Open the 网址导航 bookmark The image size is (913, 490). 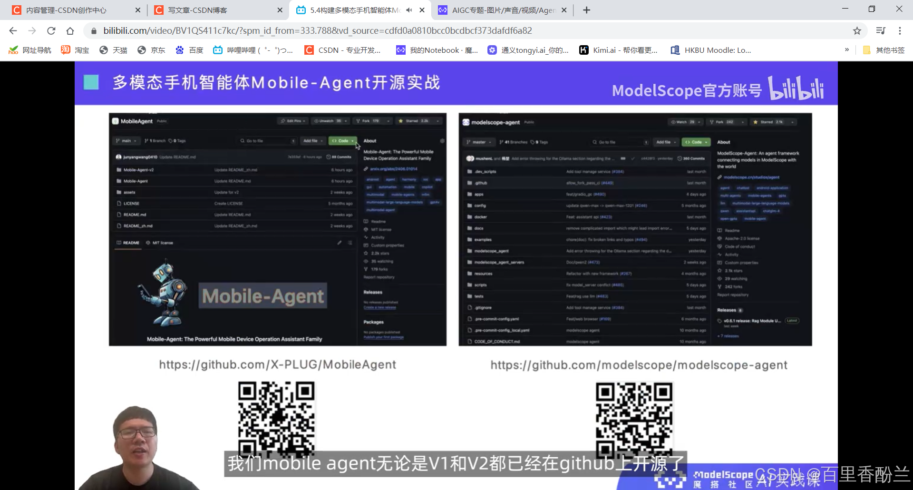(30, 50)
